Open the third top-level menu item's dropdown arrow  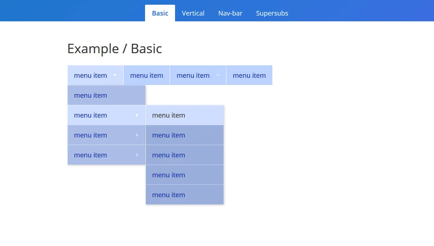[218, 75]
